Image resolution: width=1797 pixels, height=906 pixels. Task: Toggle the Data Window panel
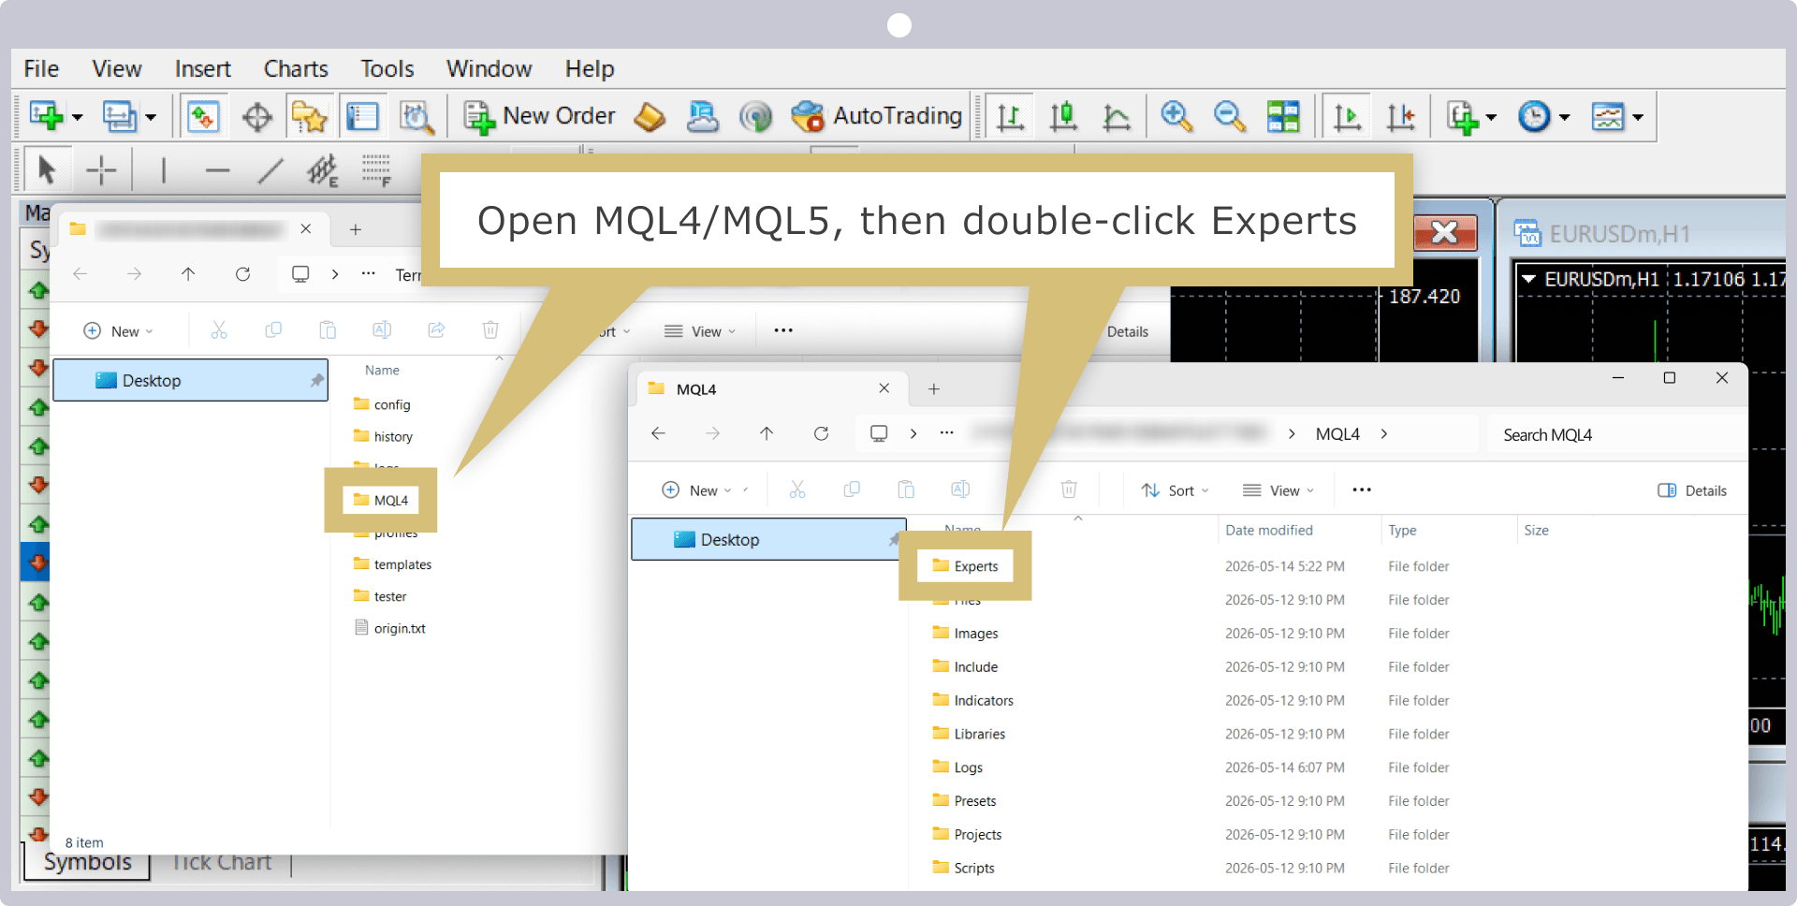[256, 116]
